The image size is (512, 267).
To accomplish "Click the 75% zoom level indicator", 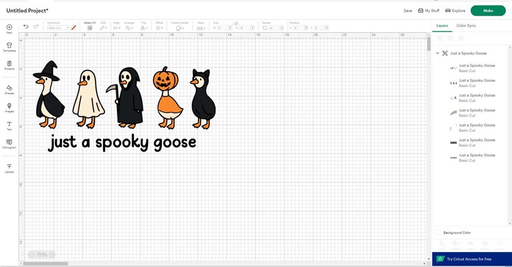I will tap(41, 255).
